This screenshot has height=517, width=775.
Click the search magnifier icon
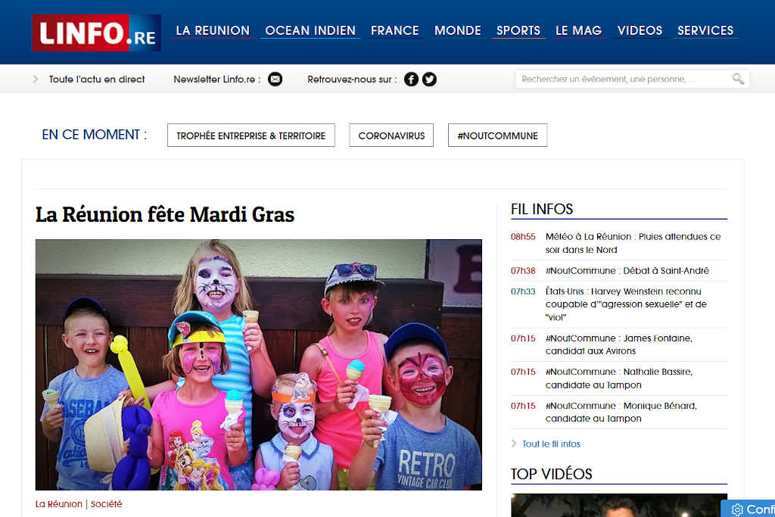coord(738,79)
